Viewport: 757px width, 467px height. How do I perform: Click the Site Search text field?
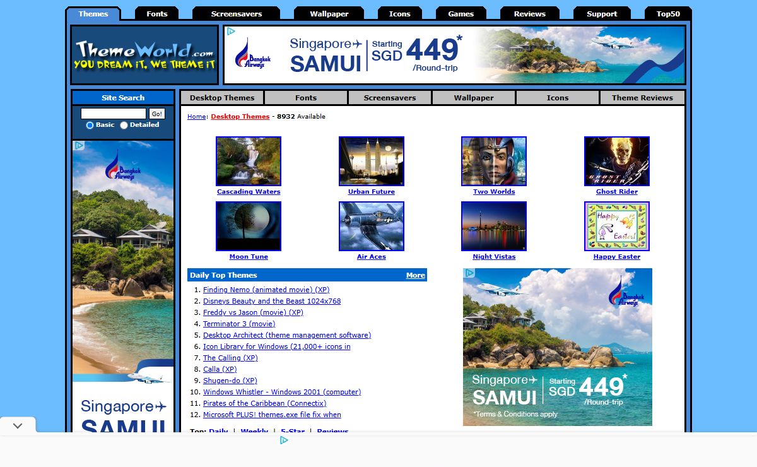tap(114, 114)
